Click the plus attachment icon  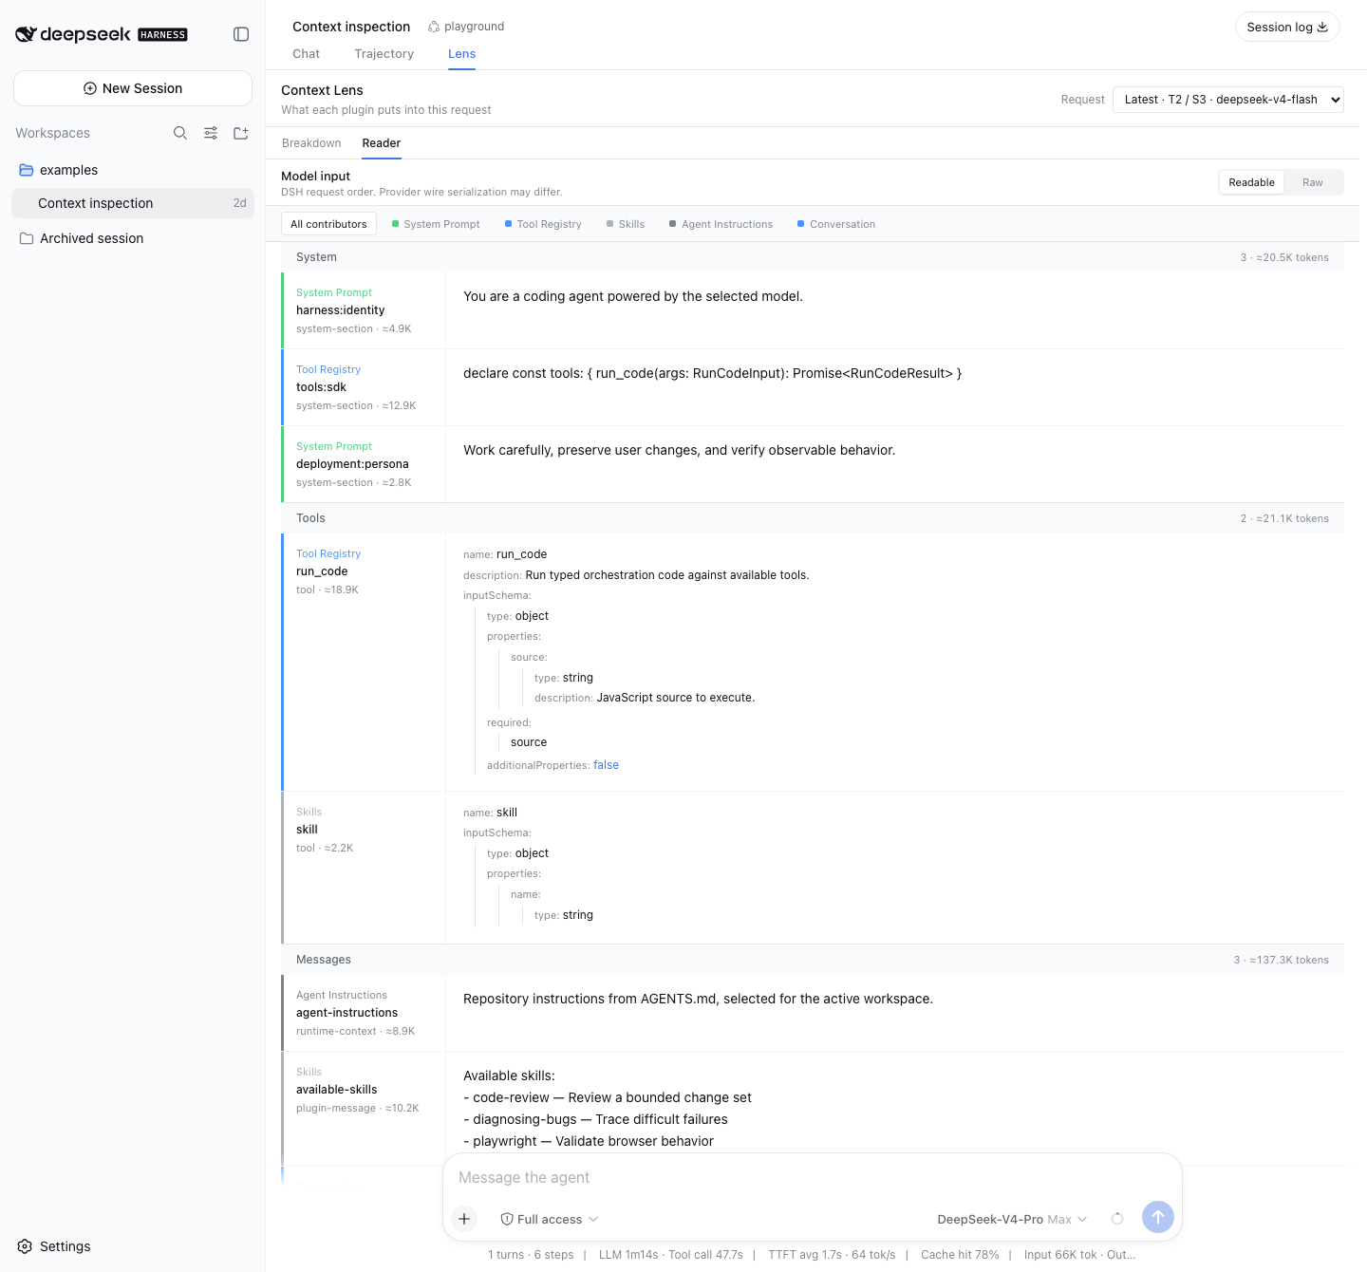click(464, 1219)
